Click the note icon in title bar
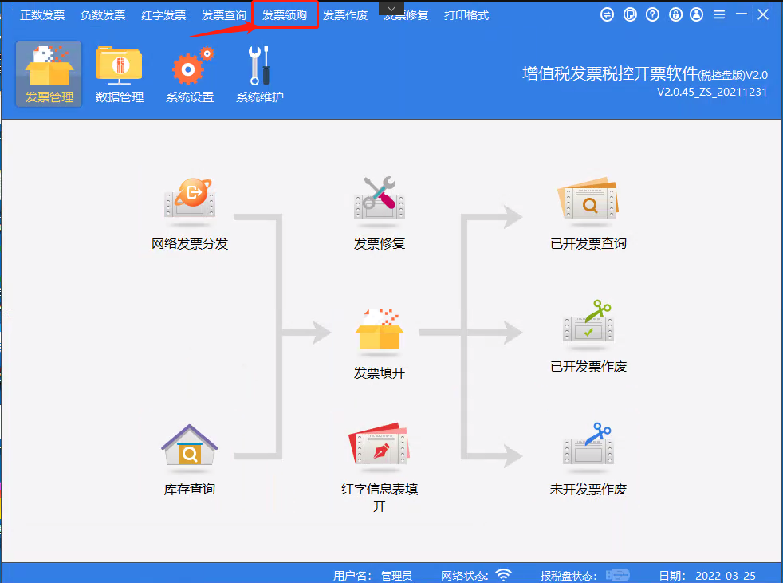 click(x=630, y=14)
